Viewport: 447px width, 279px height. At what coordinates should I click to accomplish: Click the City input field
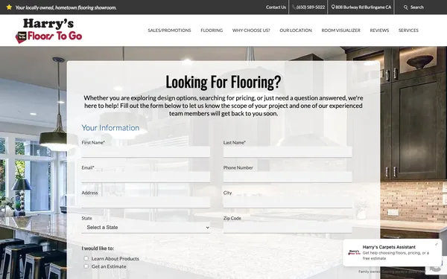click(x=288, y=202)
